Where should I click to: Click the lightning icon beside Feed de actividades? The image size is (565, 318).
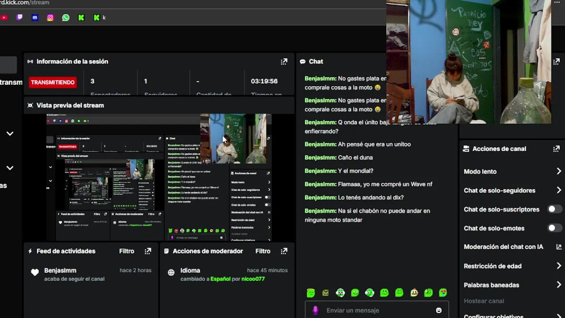(30, 251)
